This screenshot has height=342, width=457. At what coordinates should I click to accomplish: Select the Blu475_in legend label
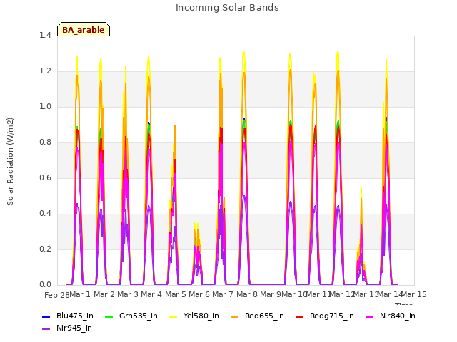(x=75, y=316)
